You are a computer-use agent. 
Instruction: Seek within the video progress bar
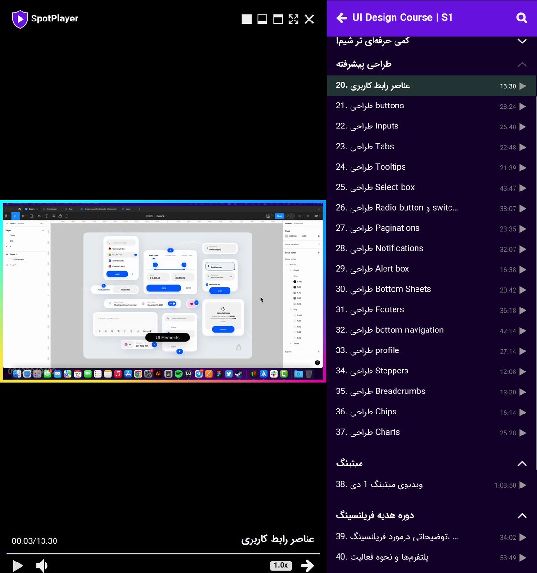pos(163,553)
